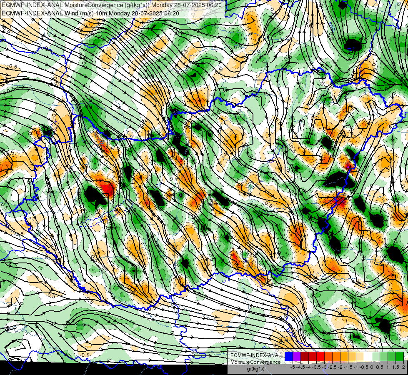
Task: Click the rightmost 2 tick label on legend
Action: 403,367
